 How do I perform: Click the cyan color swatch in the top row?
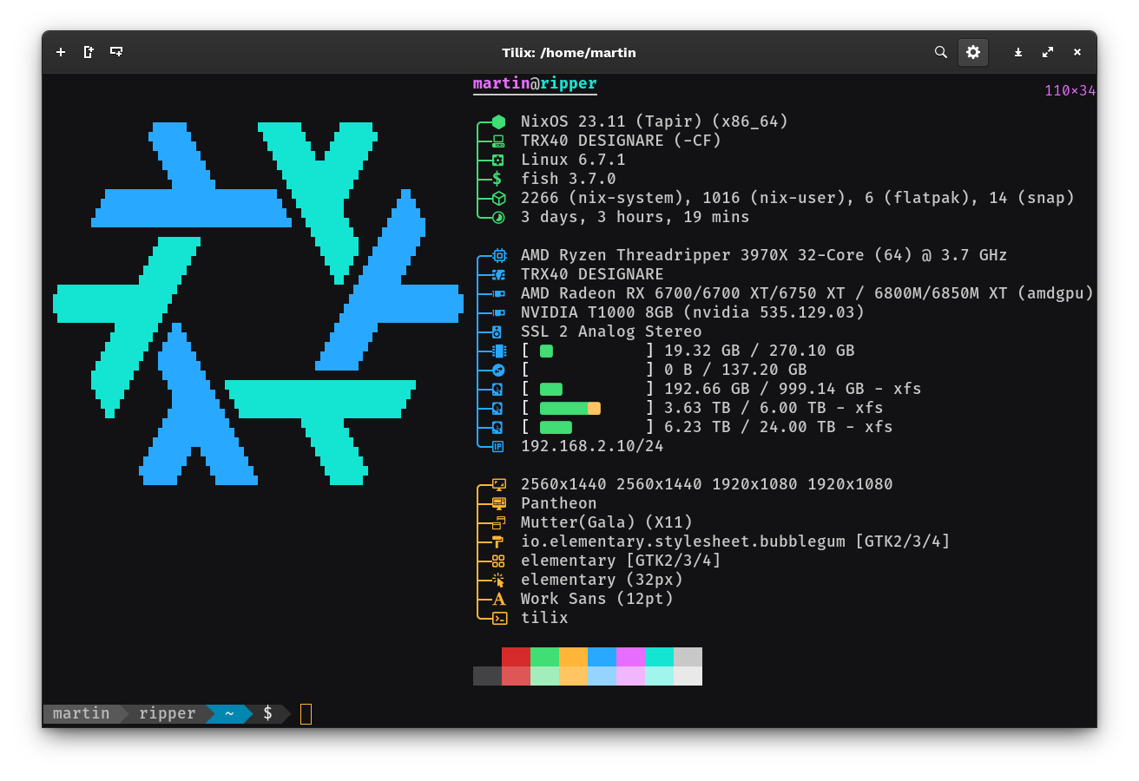[x=659, y=657]
